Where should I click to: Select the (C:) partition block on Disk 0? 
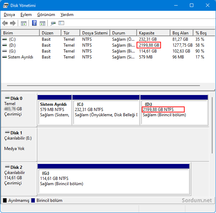[106, 110]
